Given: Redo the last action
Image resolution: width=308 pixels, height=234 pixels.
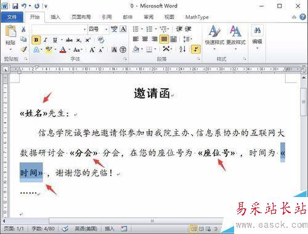Looking at the screenshot, I should [37, 6].
